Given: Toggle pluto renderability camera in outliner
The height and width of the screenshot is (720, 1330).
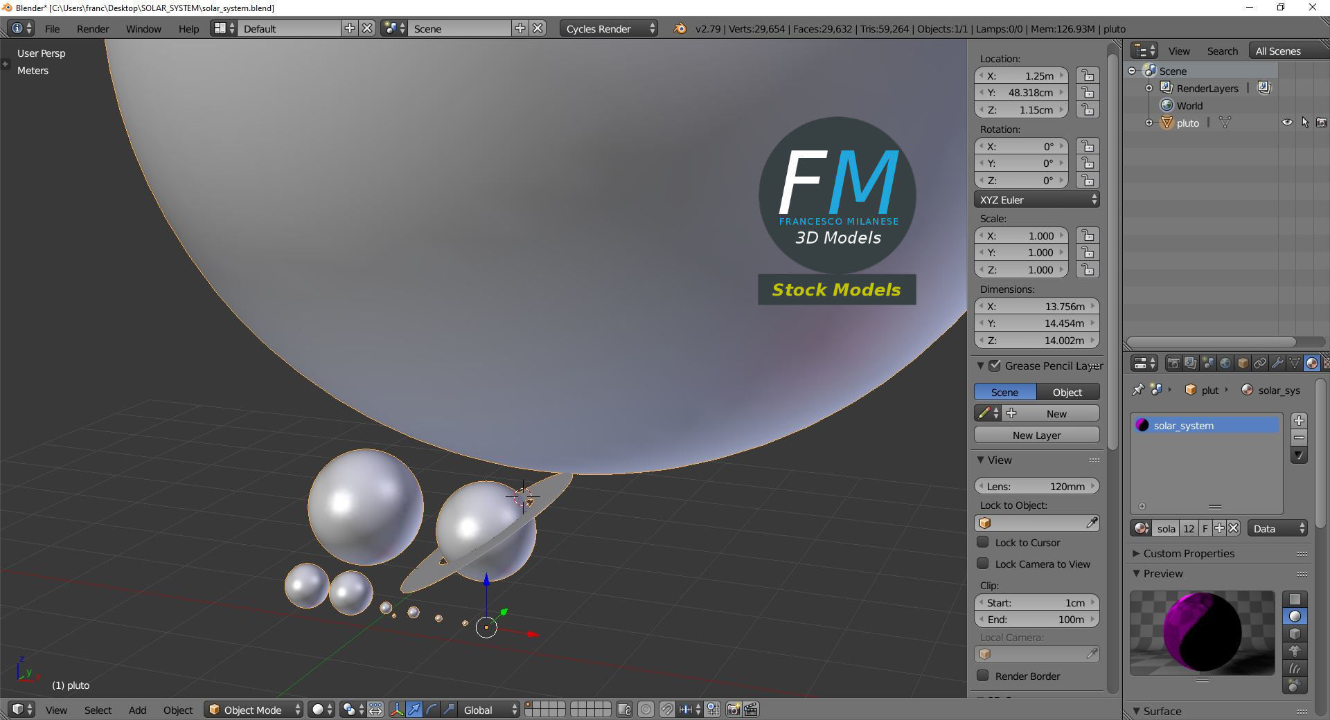Looking at the screenshot, I should (x=1322, y=123).
